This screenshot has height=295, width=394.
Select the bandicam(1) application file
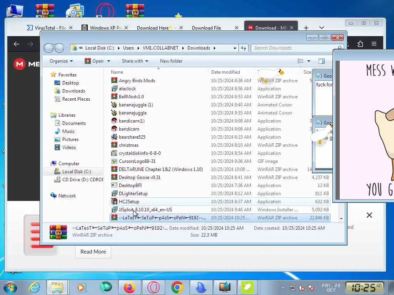(x=132, y=121)
